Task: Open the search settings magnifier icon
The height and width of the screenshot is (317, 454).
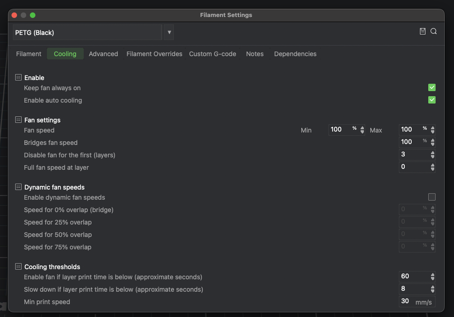Action: 433,31
